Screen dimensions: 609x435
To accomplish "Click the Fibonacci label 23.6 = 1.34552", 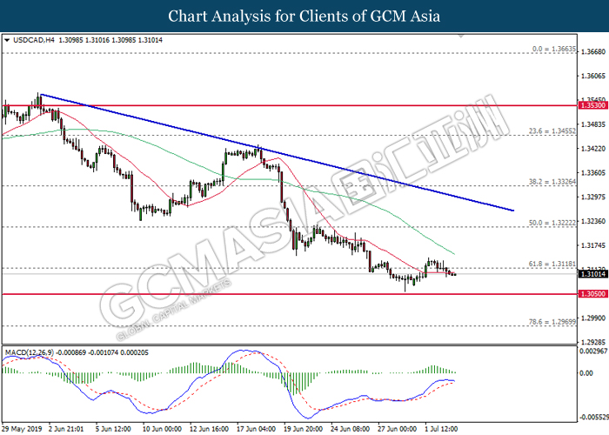I will pos(552,131).
